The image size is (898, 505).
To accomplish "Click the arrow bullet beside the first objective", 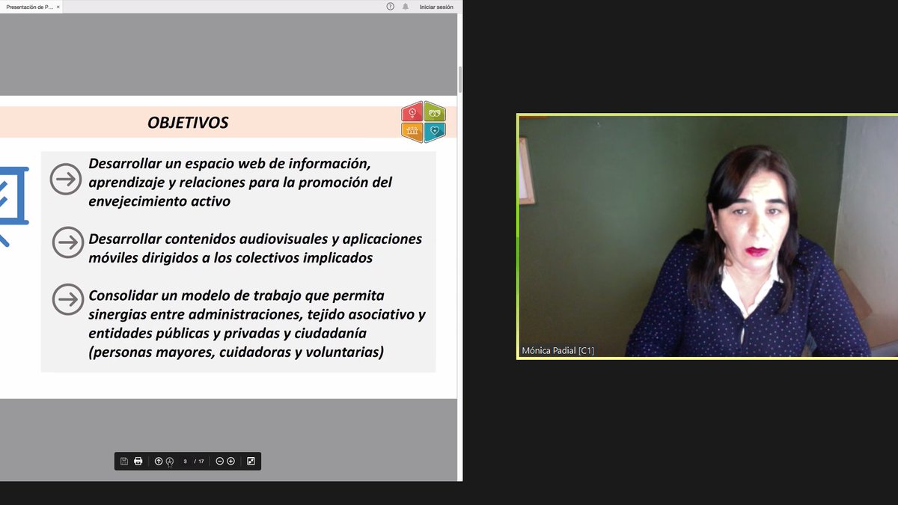I will click(68, 180).
